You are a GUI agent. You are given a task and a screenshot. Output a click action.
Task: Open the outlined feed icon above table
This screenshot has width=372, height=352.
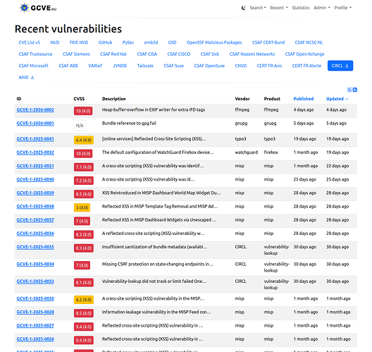click(349, 90)
